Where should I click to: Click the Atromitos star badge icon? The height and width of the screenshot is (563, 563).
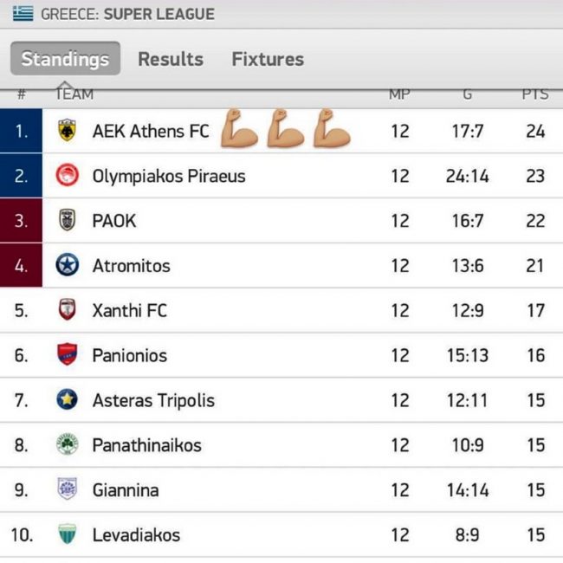(x=67, y=266)
